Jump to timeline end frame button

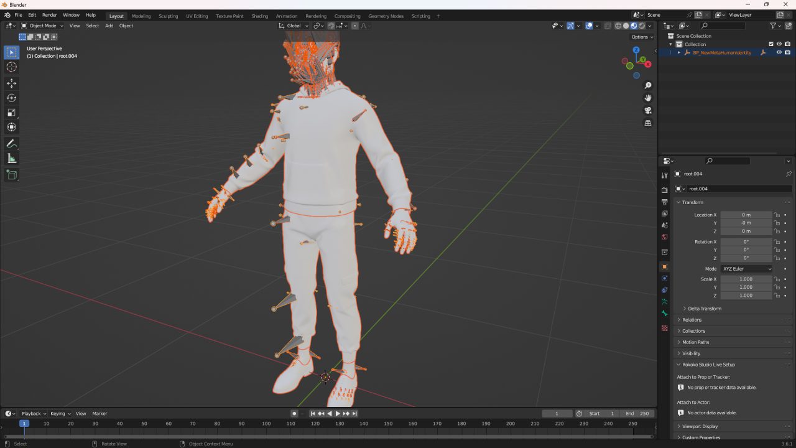354,414
